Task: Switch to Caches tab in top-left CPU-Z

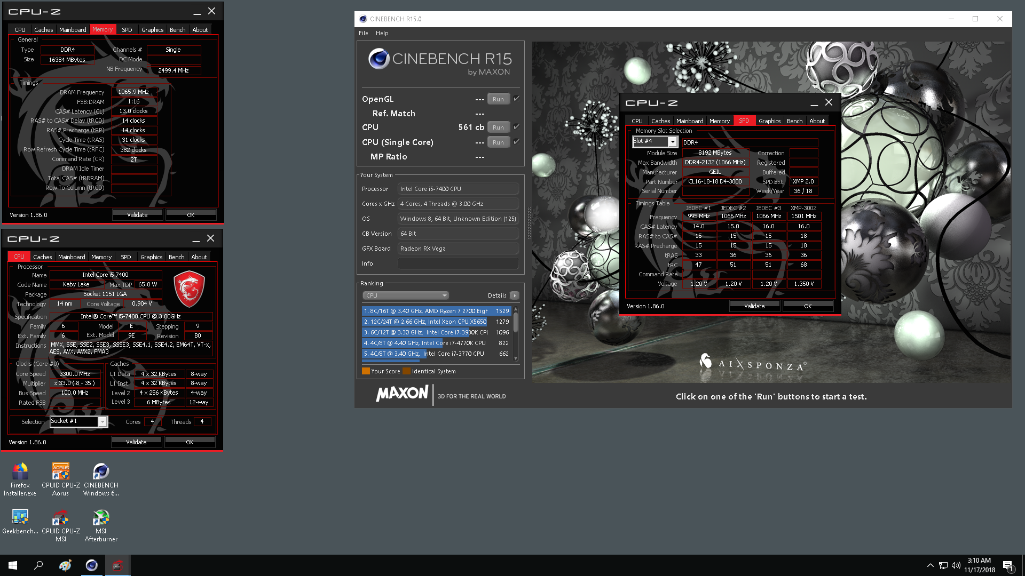Action: tap(44, 30)
